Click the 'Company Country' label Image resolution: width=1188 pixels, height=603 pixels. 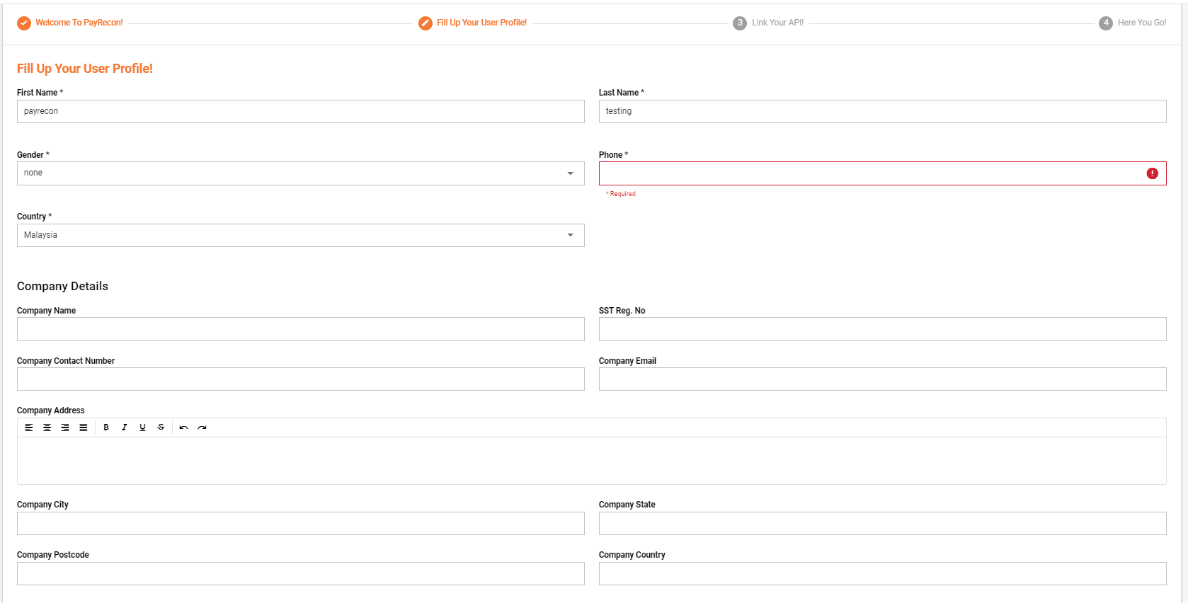click(x=632, y=555)
